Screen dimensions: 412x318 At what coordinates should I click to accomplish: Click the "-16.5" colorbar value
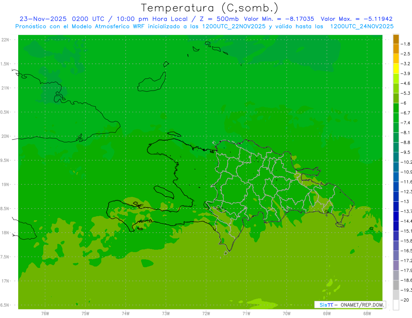coord(407,250)
